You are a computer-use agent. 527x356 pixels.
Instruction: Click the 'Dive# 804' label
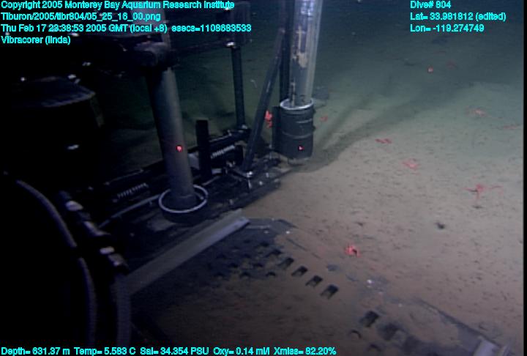point(430,5)
